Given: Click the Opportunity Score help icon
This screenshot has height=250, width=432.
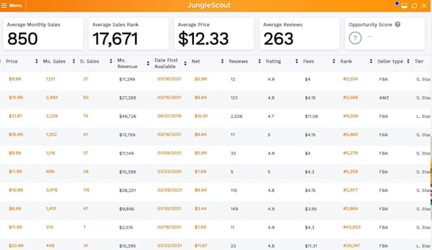Looking at the screenshot, I should (398, 25).
